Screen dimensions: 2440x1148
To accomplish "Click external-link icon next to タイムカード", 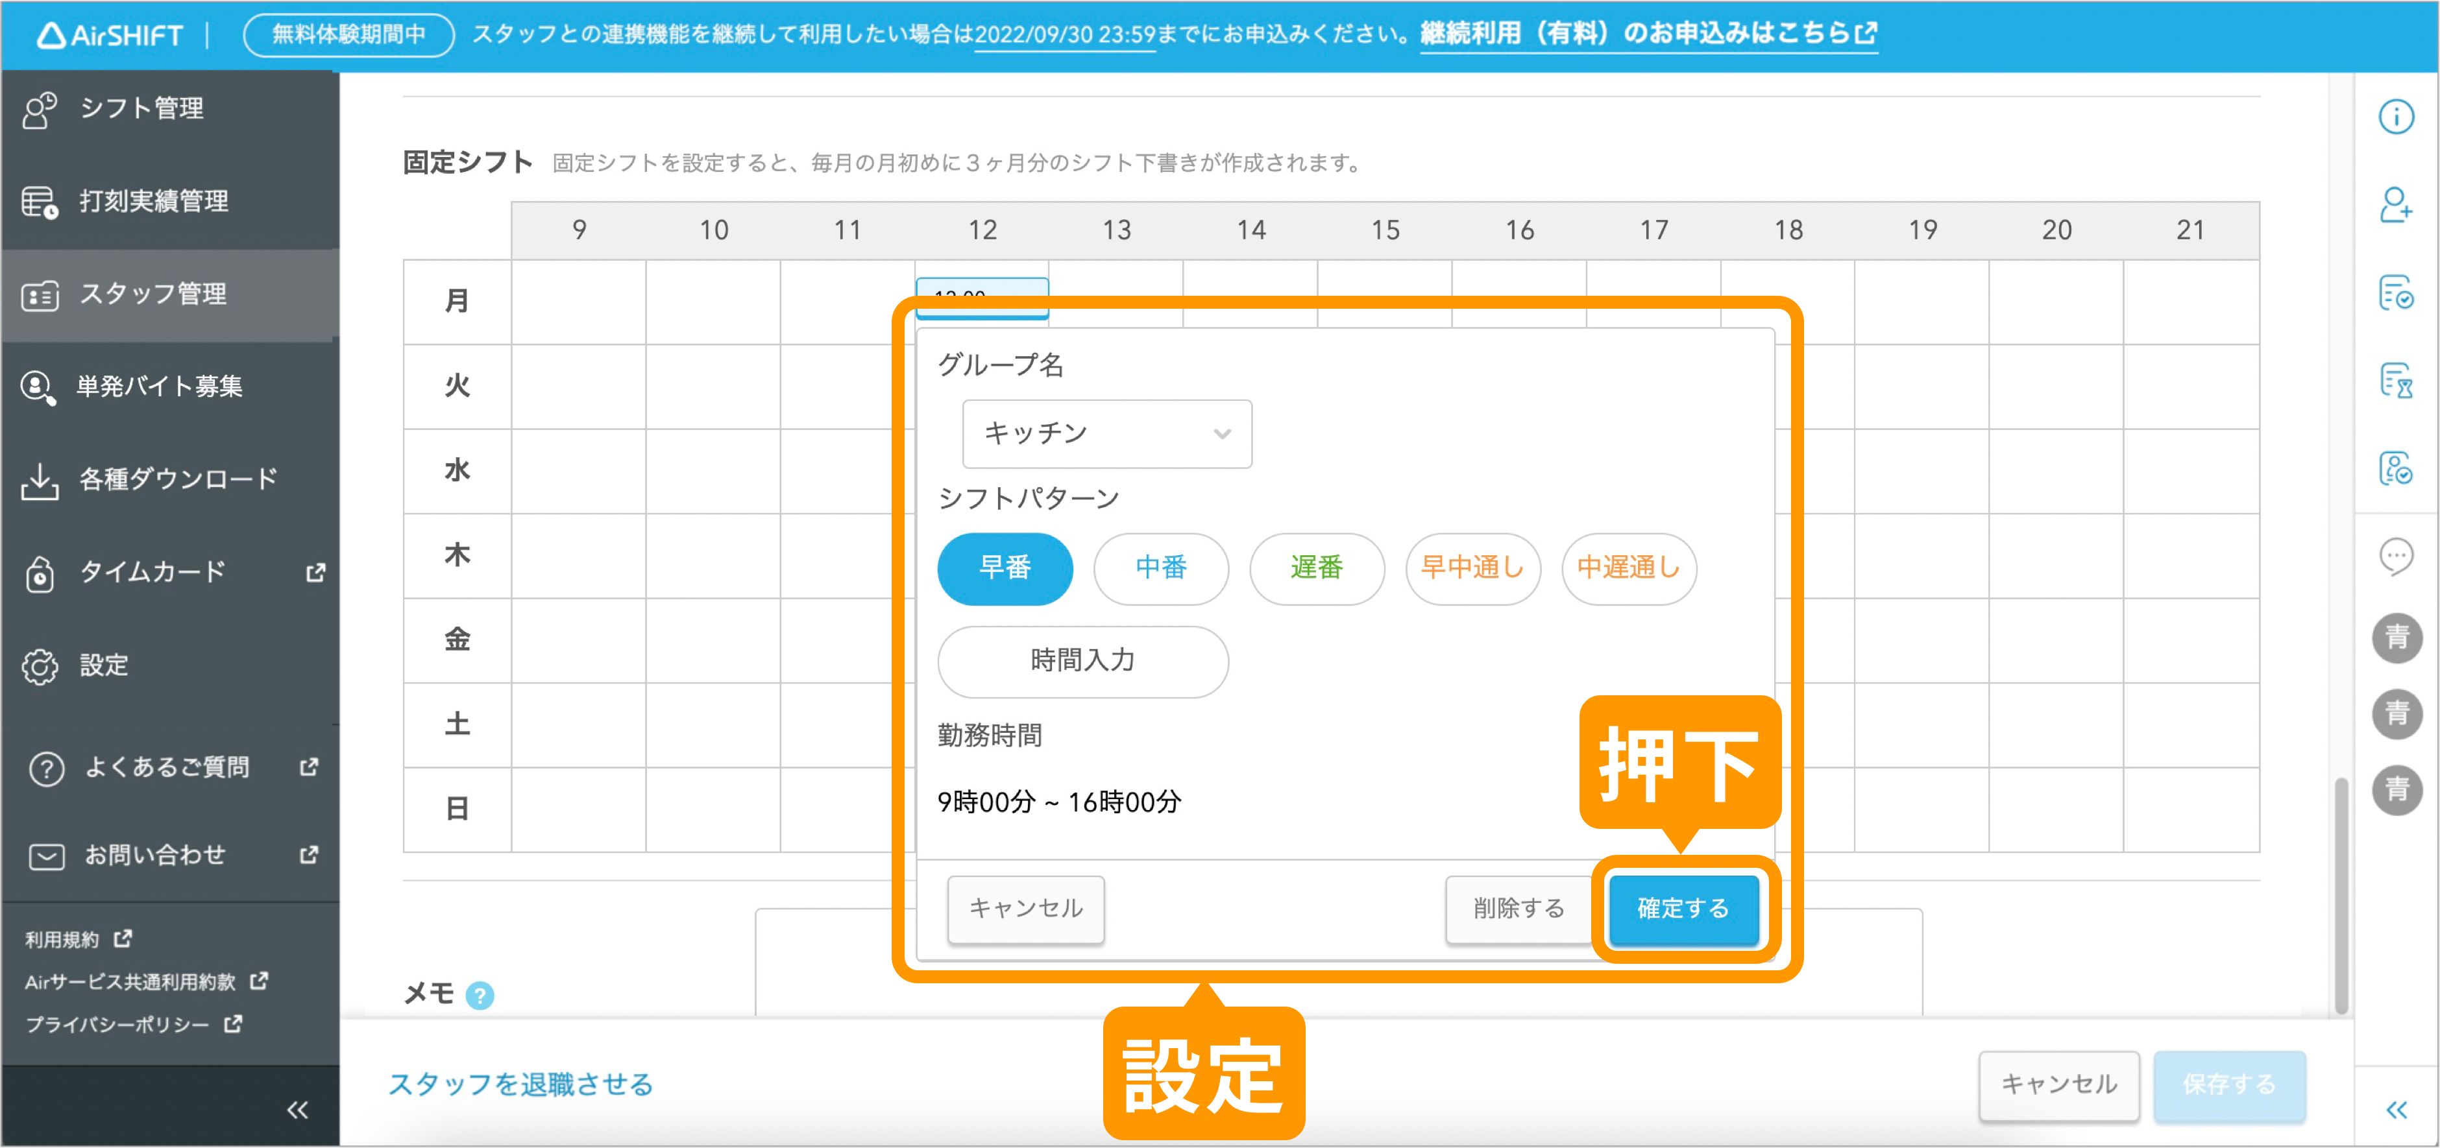I will [315, 573].
